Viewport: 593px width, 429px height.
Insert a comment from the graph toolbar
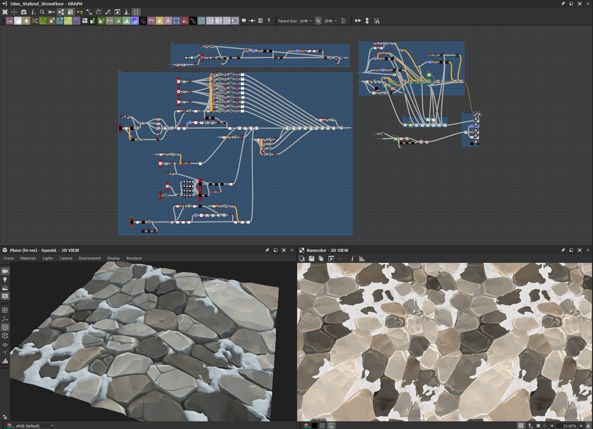(244, 21)
